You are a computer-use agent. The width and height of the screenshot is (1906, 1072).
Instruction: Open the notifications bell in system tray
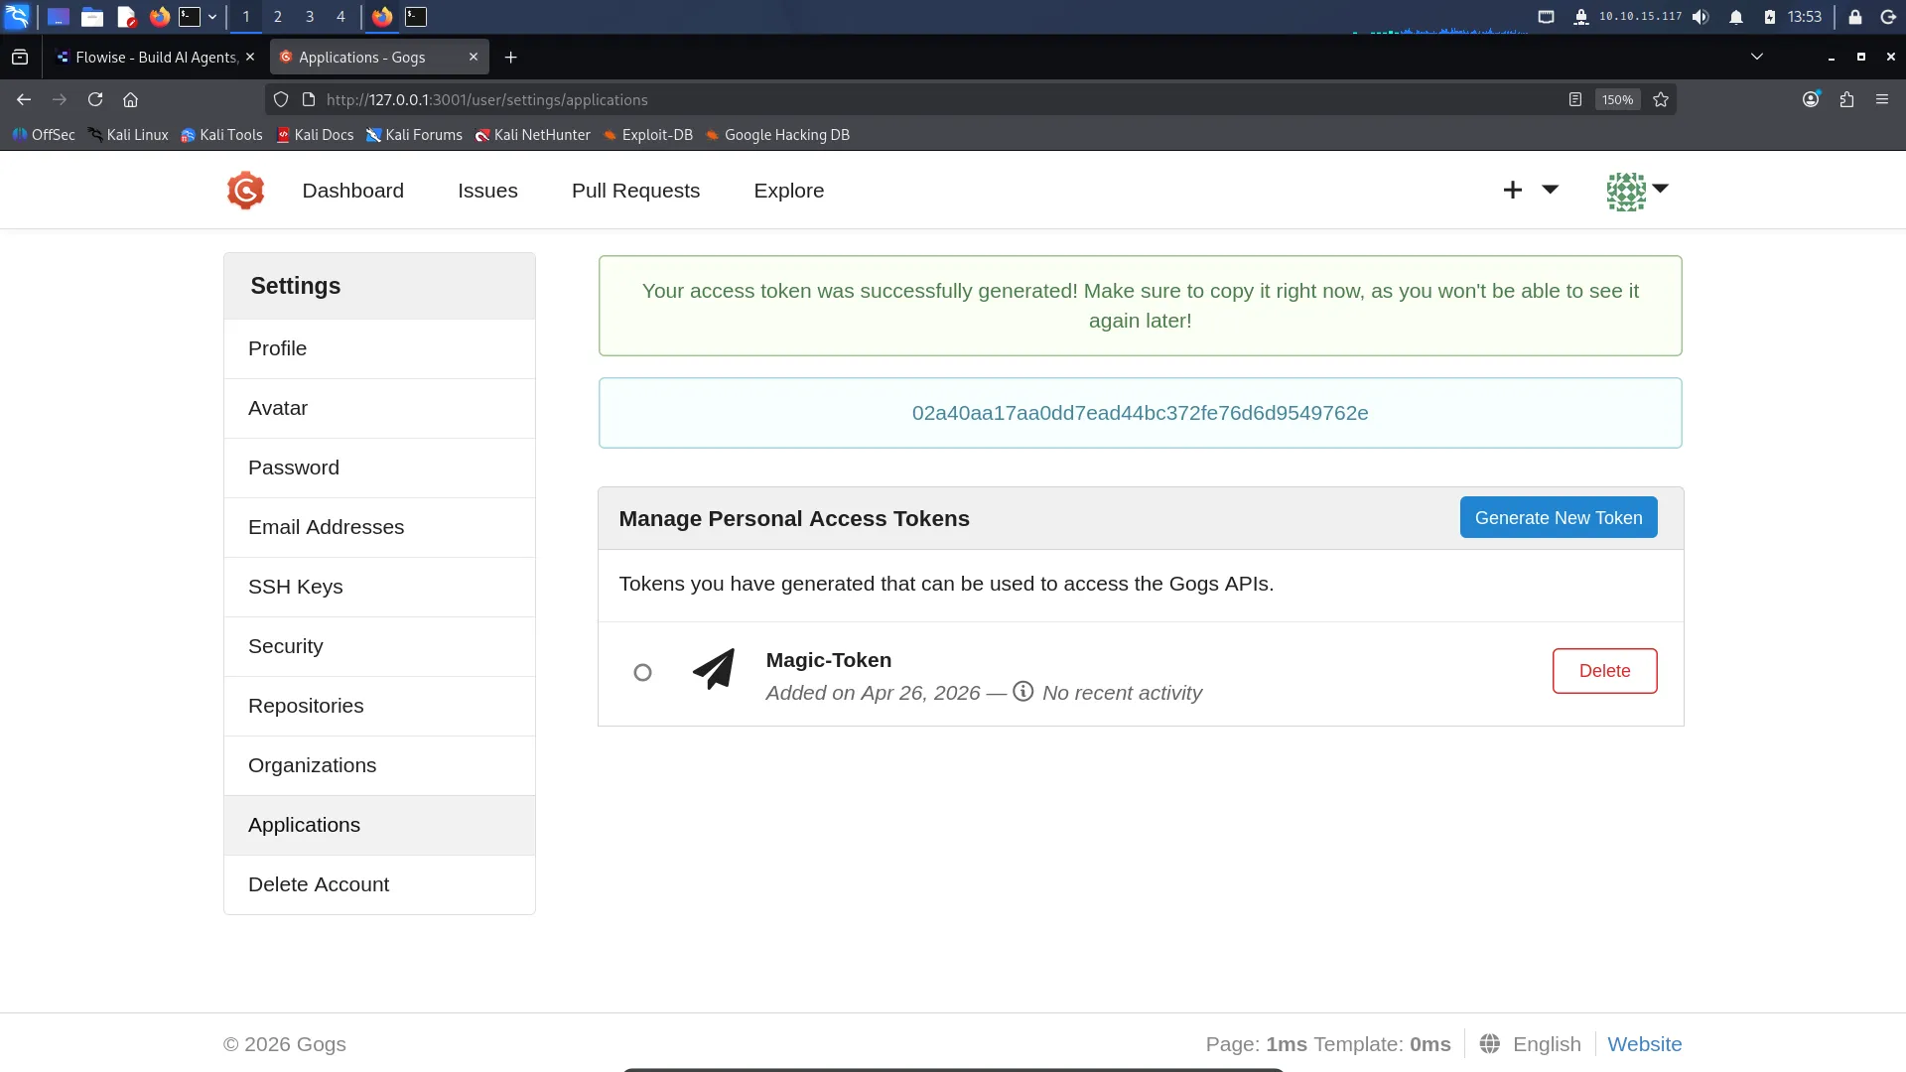1736,17
